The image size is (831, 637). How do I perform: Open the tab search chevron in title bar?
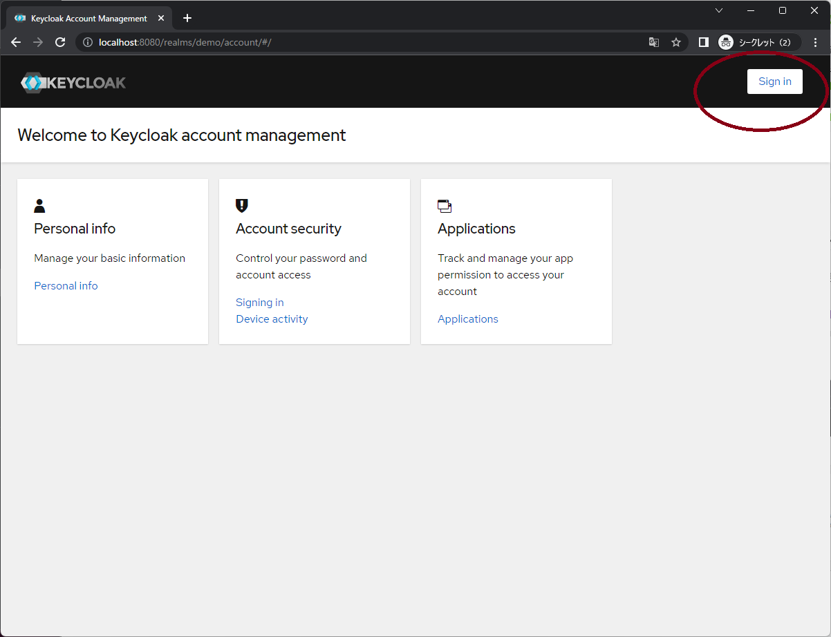[719, 10]
